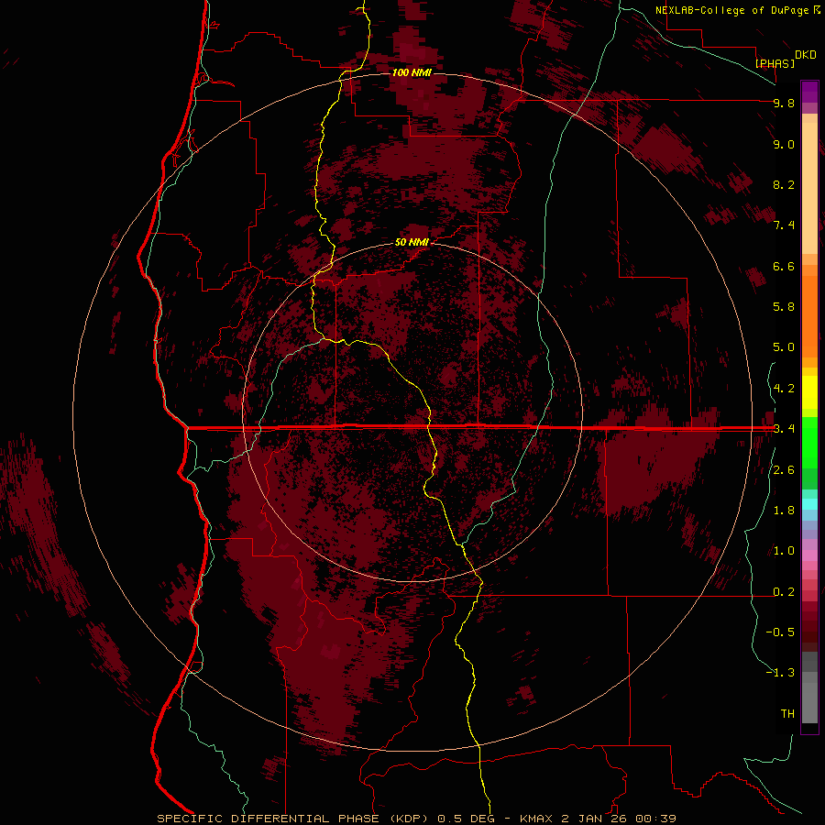Click the 1.8 value on color scale
The image size is (825, 825).
[784, 511]
